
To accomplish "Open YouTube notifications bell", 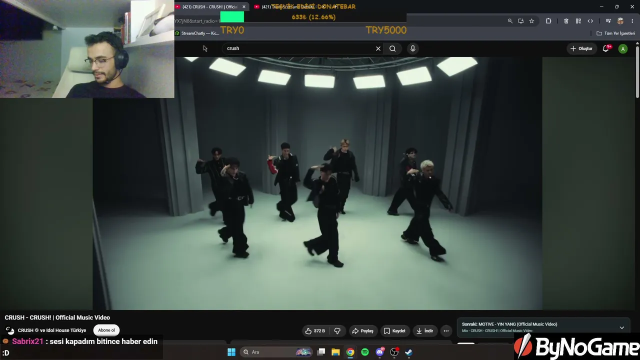I will pyautogui.click(x=606, y=48).
